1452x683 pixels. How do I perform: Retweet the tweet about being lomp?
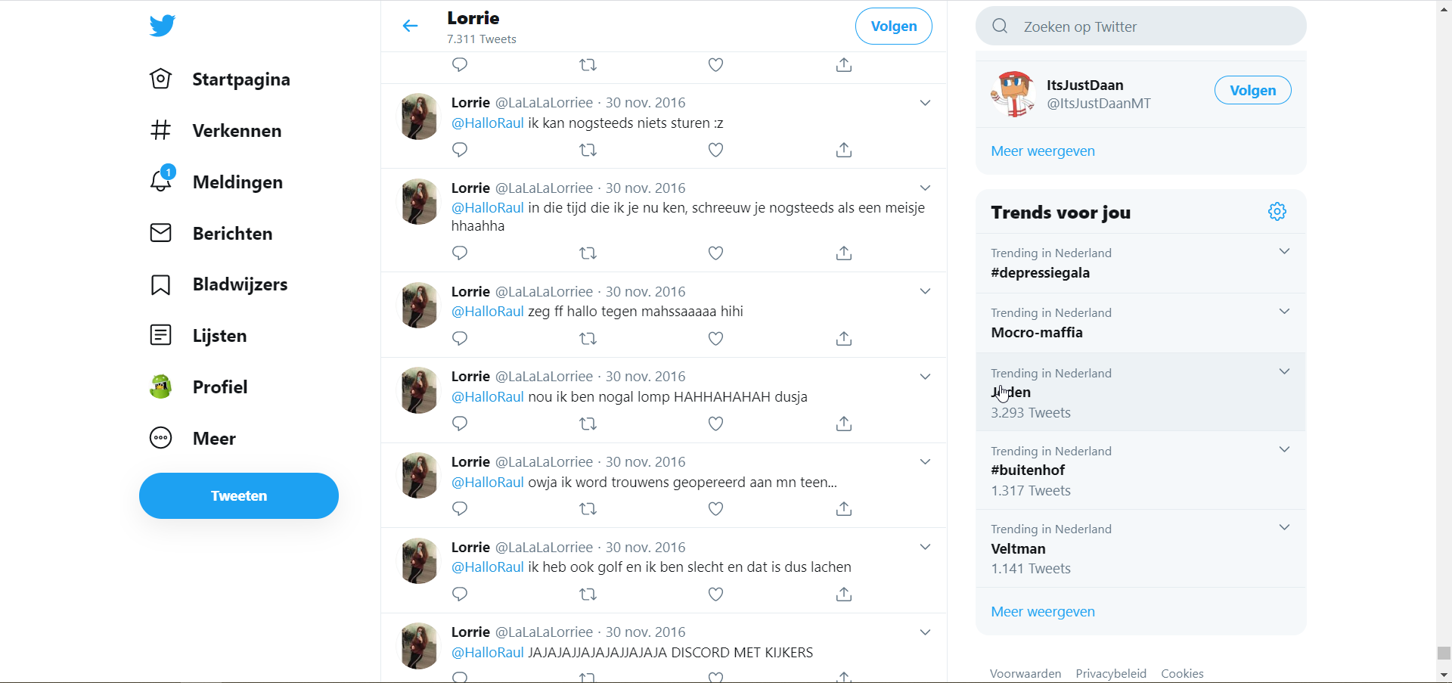588,424
